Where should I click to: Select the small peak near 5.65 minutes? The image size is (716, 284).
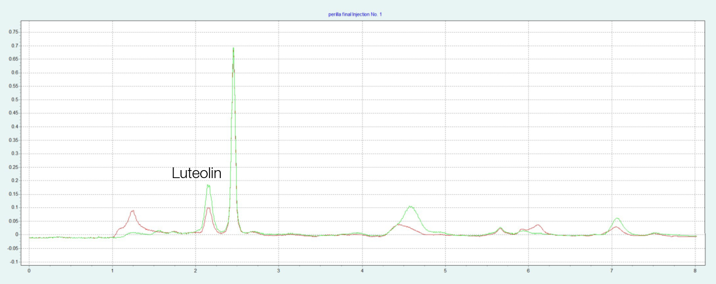click(500, 228)
